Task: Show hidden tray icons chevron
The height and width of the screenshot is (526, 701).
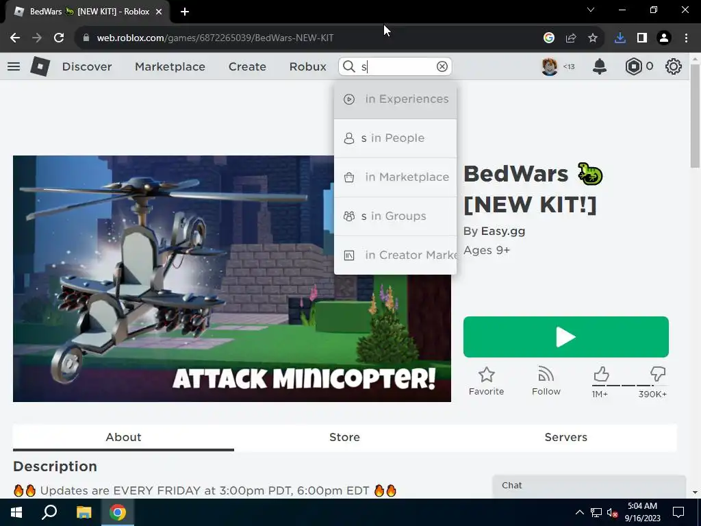Action: [x=579, y=512]
